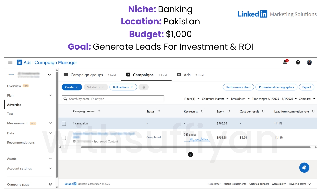Expand the Assets sidebar section
The height and width of the screenshot is (193, 321).
(50, 159)
